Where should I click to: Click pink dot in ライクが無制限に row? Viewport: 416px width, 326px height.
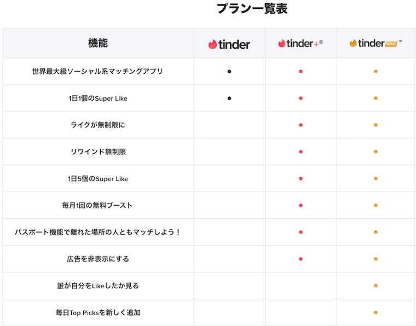[x=301, y=125]
